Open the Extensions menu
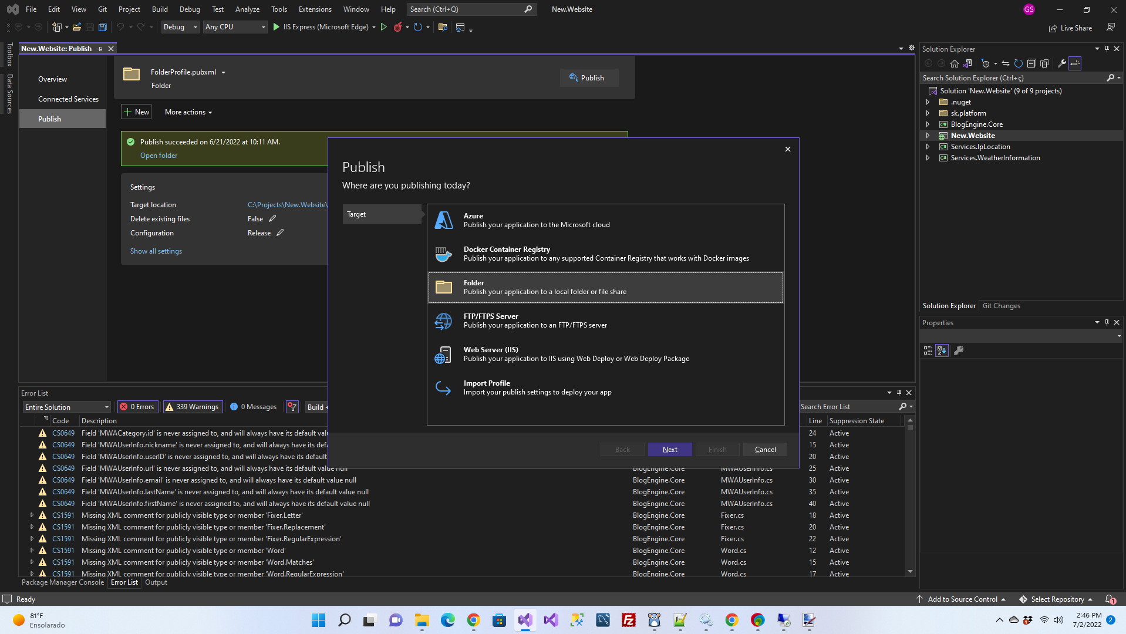This screenshot has height=634, width=1126. click(x=315, y=9)
